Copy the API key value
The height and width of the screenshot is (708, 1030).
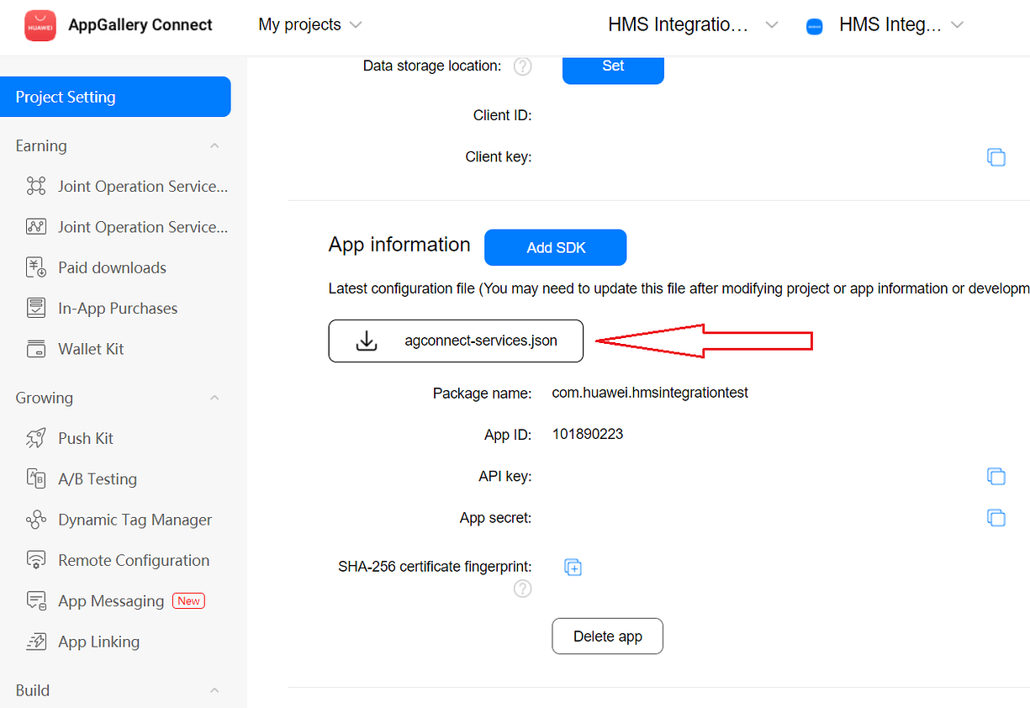[x=996, y=476]
